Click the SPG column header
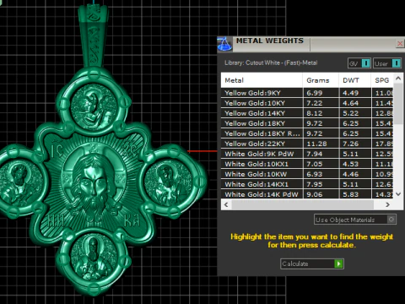Image resolution: width=405 pixels, height=304 pixels. pos(382,80)
